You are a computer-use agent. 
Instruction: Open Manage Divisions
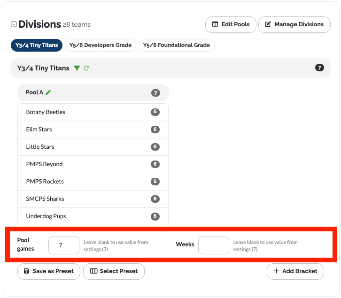pos(294,24)
